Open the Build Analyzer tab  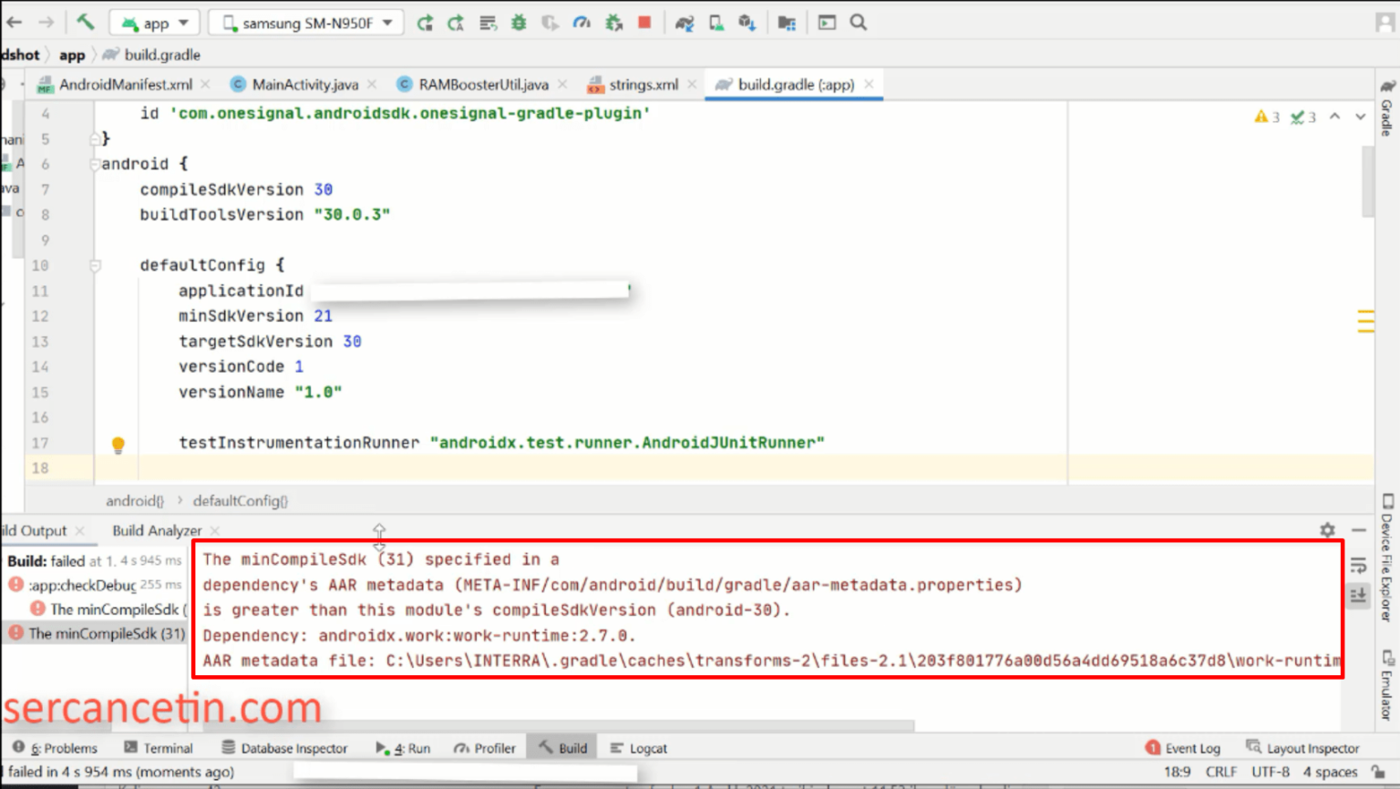click(157, 530)
